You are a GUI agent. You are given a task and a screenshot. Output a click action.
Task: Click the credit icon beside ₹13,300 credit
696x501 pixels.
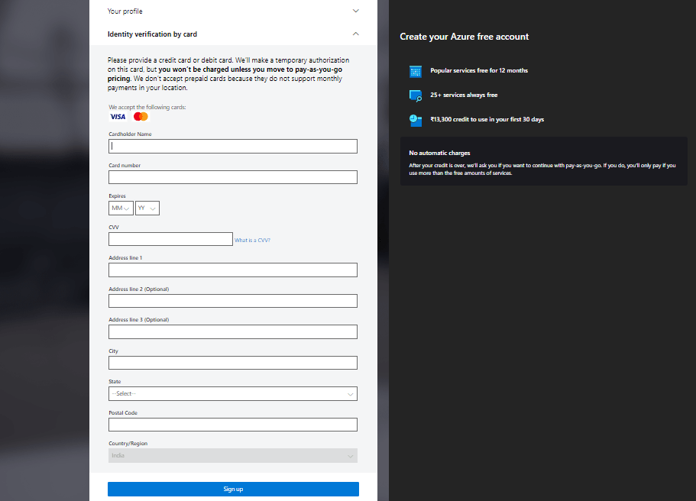click(416, 120)
